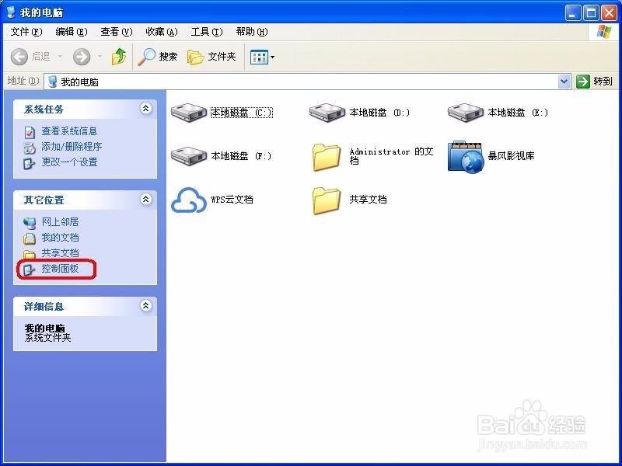The width and height of the screenshot is (622, 466).
Task: Open Back button history dropdown arrow
Action: [61, 57]
